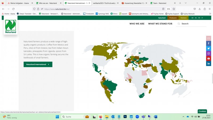This screenshot has width=213, height=120.
Task: Open the WHAT WE STAND FOR menu
Action: [160, 24]
